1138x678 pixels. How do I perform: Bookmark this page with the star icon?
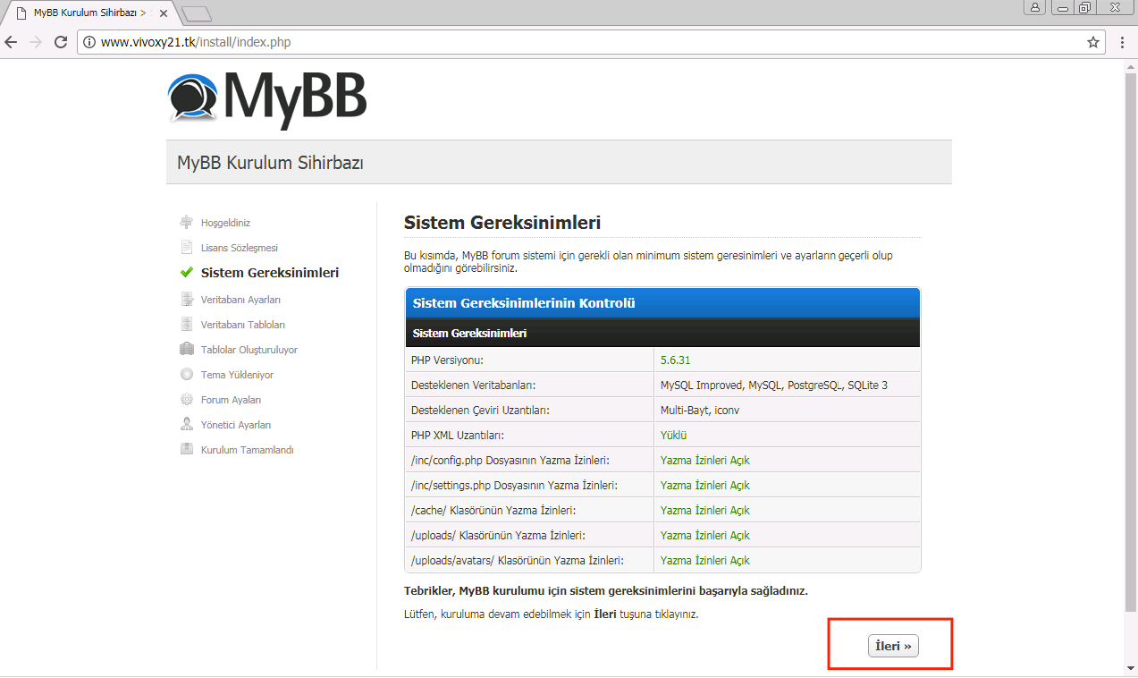click(1093, 42)
